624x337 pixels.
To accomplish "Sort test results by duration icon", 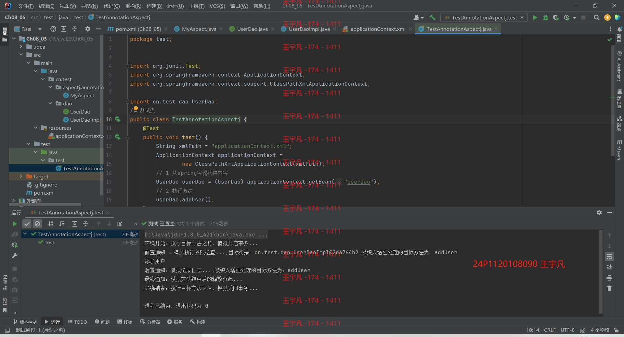I will pyautogui.click(x=61, y=224).
